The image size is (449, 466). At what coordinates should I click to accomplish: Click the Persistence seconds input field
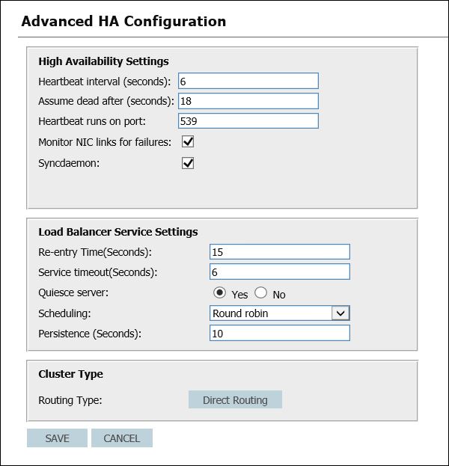point(280,333)
